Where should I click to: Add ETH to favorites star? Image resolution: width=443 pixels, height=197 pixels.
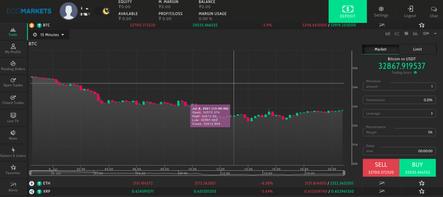point(422,183)
